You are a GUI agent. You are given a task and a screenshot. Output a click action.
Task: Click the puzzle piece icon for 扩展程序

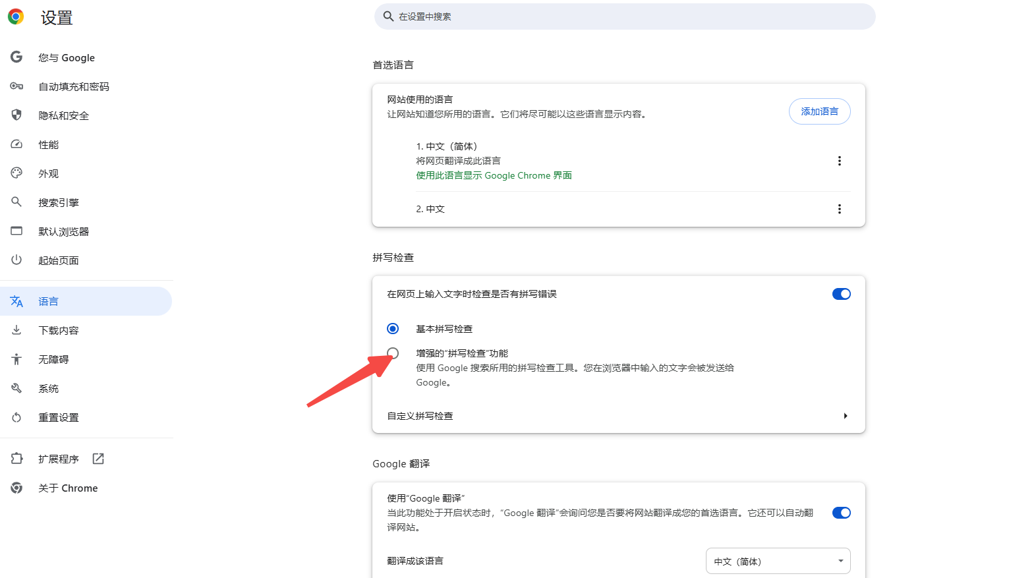[16, 459]
